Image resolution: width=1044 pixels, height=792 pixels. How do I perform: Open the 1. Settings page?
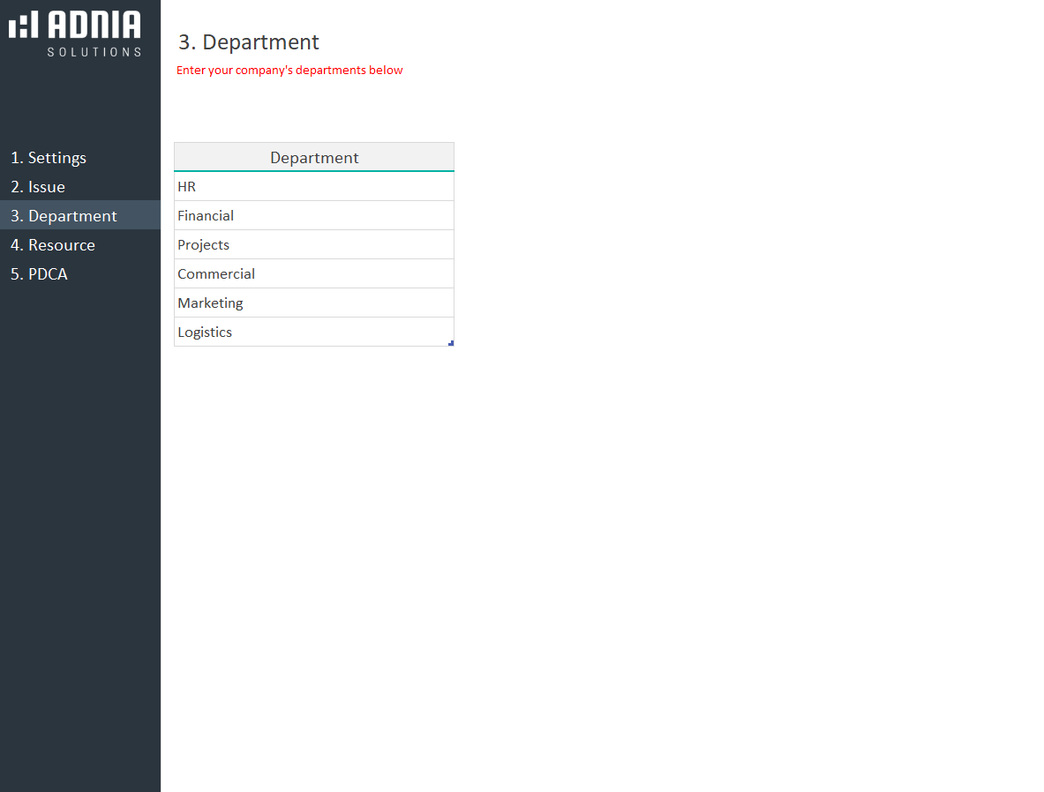49,158
